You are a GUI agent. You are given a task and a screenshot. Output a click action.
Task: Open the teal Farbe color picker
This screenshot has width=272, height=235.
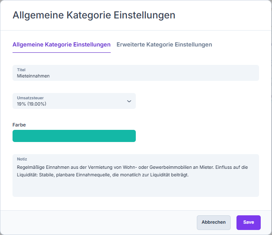[x=74, y=136]
